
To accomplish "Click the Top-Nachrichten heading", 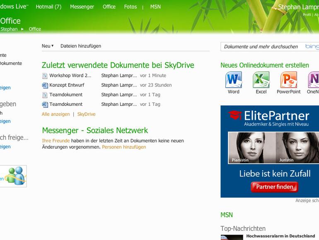I will tap(243, 228).
